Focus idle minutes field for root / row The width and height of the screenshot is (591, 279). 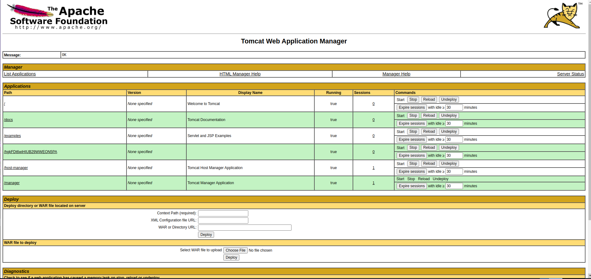click(454, 107)
